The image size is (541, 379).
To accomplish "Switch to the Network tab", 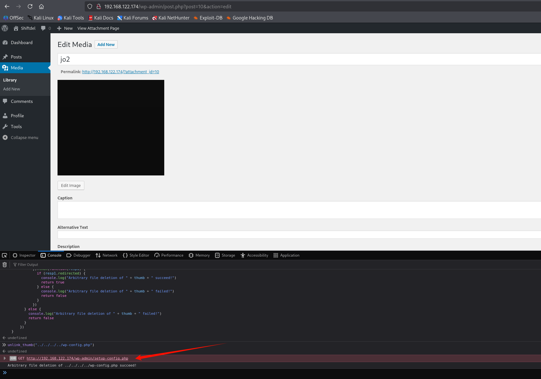I will 106,255.
